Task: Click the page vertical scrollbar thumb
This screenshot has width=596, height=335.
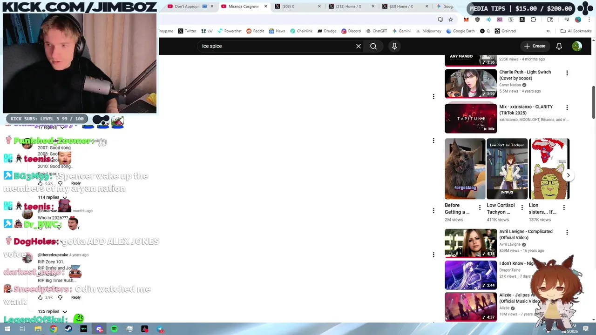Action: (x=593, y=102)
